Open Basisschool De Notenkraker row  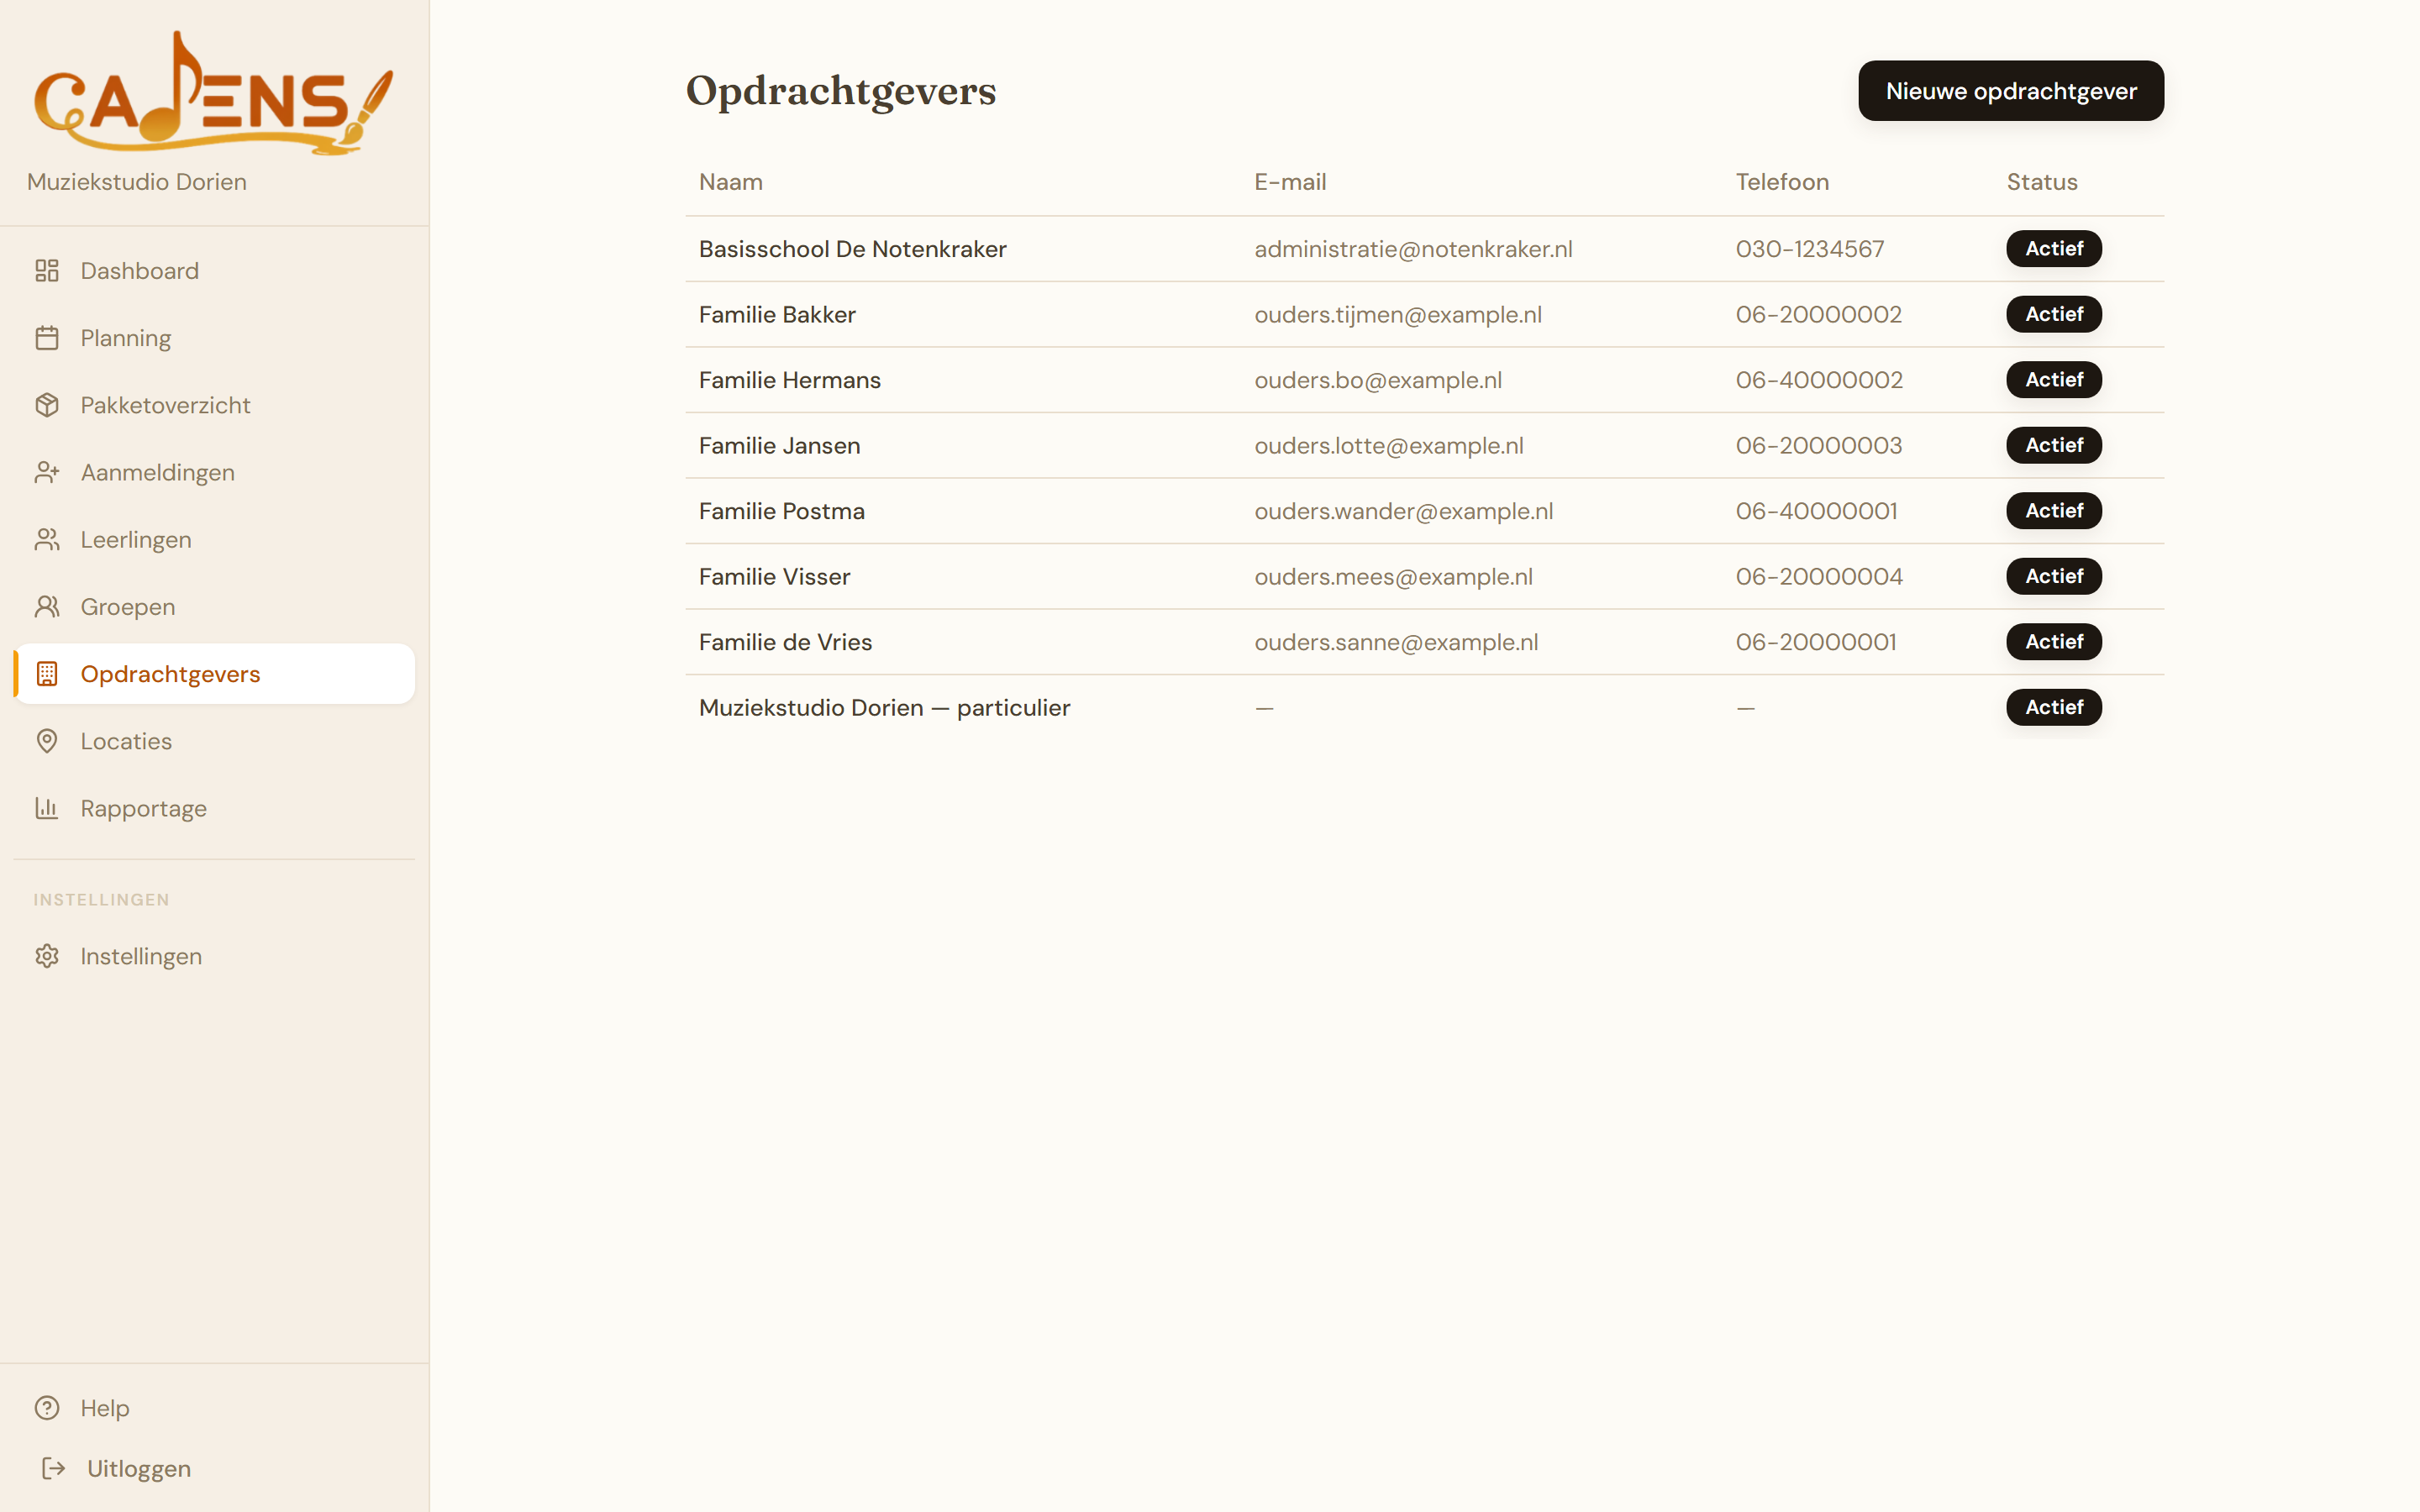point(1424,249)
